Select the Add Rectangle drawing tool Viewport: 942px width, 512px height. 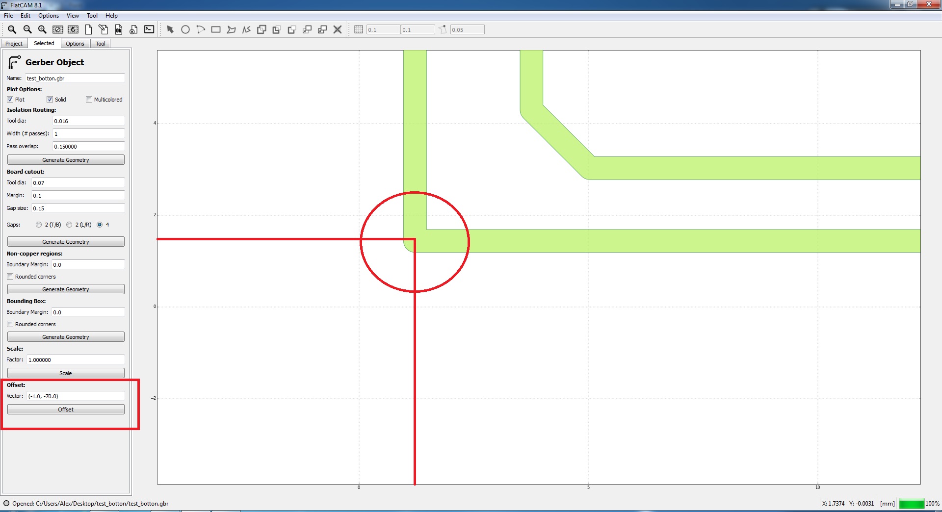point(216,29)
